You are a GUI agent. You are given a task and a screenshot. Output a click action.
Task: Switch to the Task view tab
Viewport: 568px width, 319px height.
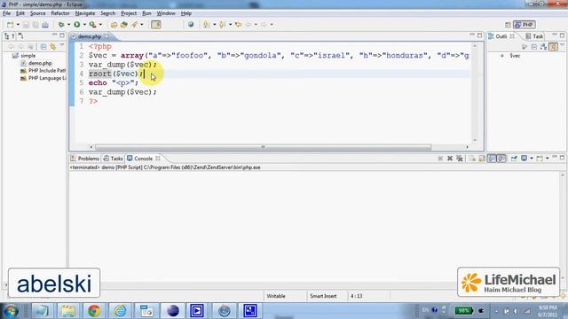(534, 36)
